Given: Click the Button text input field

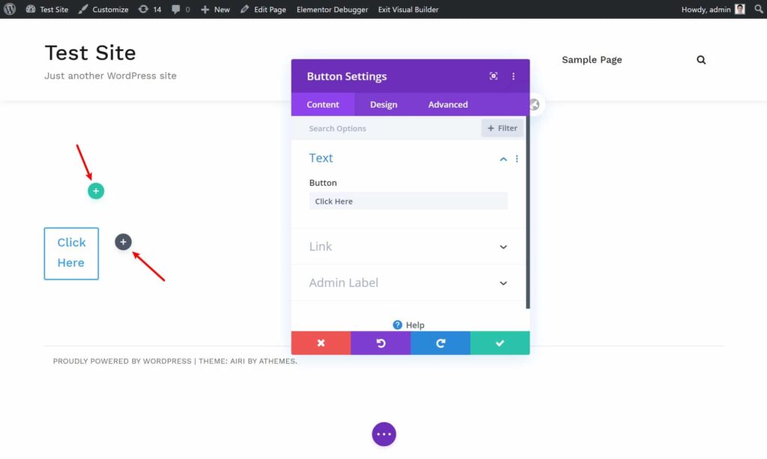Looking at the screenshot, I should 408,201.
